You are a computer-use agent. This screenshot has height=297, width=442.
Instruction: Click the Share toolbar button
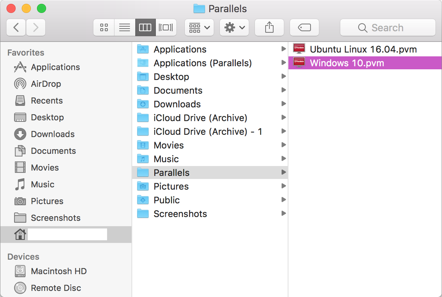[x=269, y=27]
